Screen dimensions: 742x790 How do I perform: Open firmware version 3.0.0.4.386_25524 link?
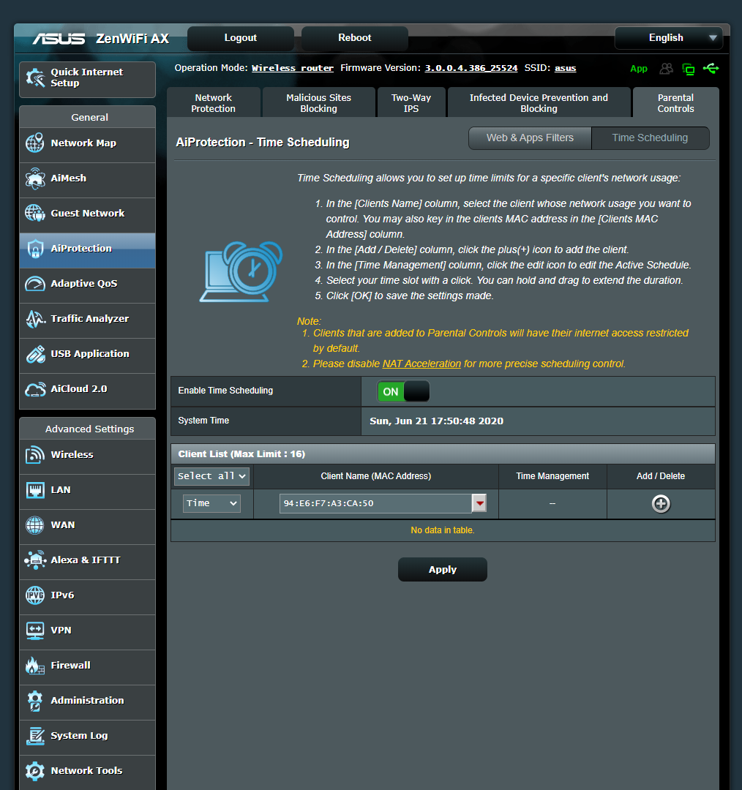pos(471,68)
